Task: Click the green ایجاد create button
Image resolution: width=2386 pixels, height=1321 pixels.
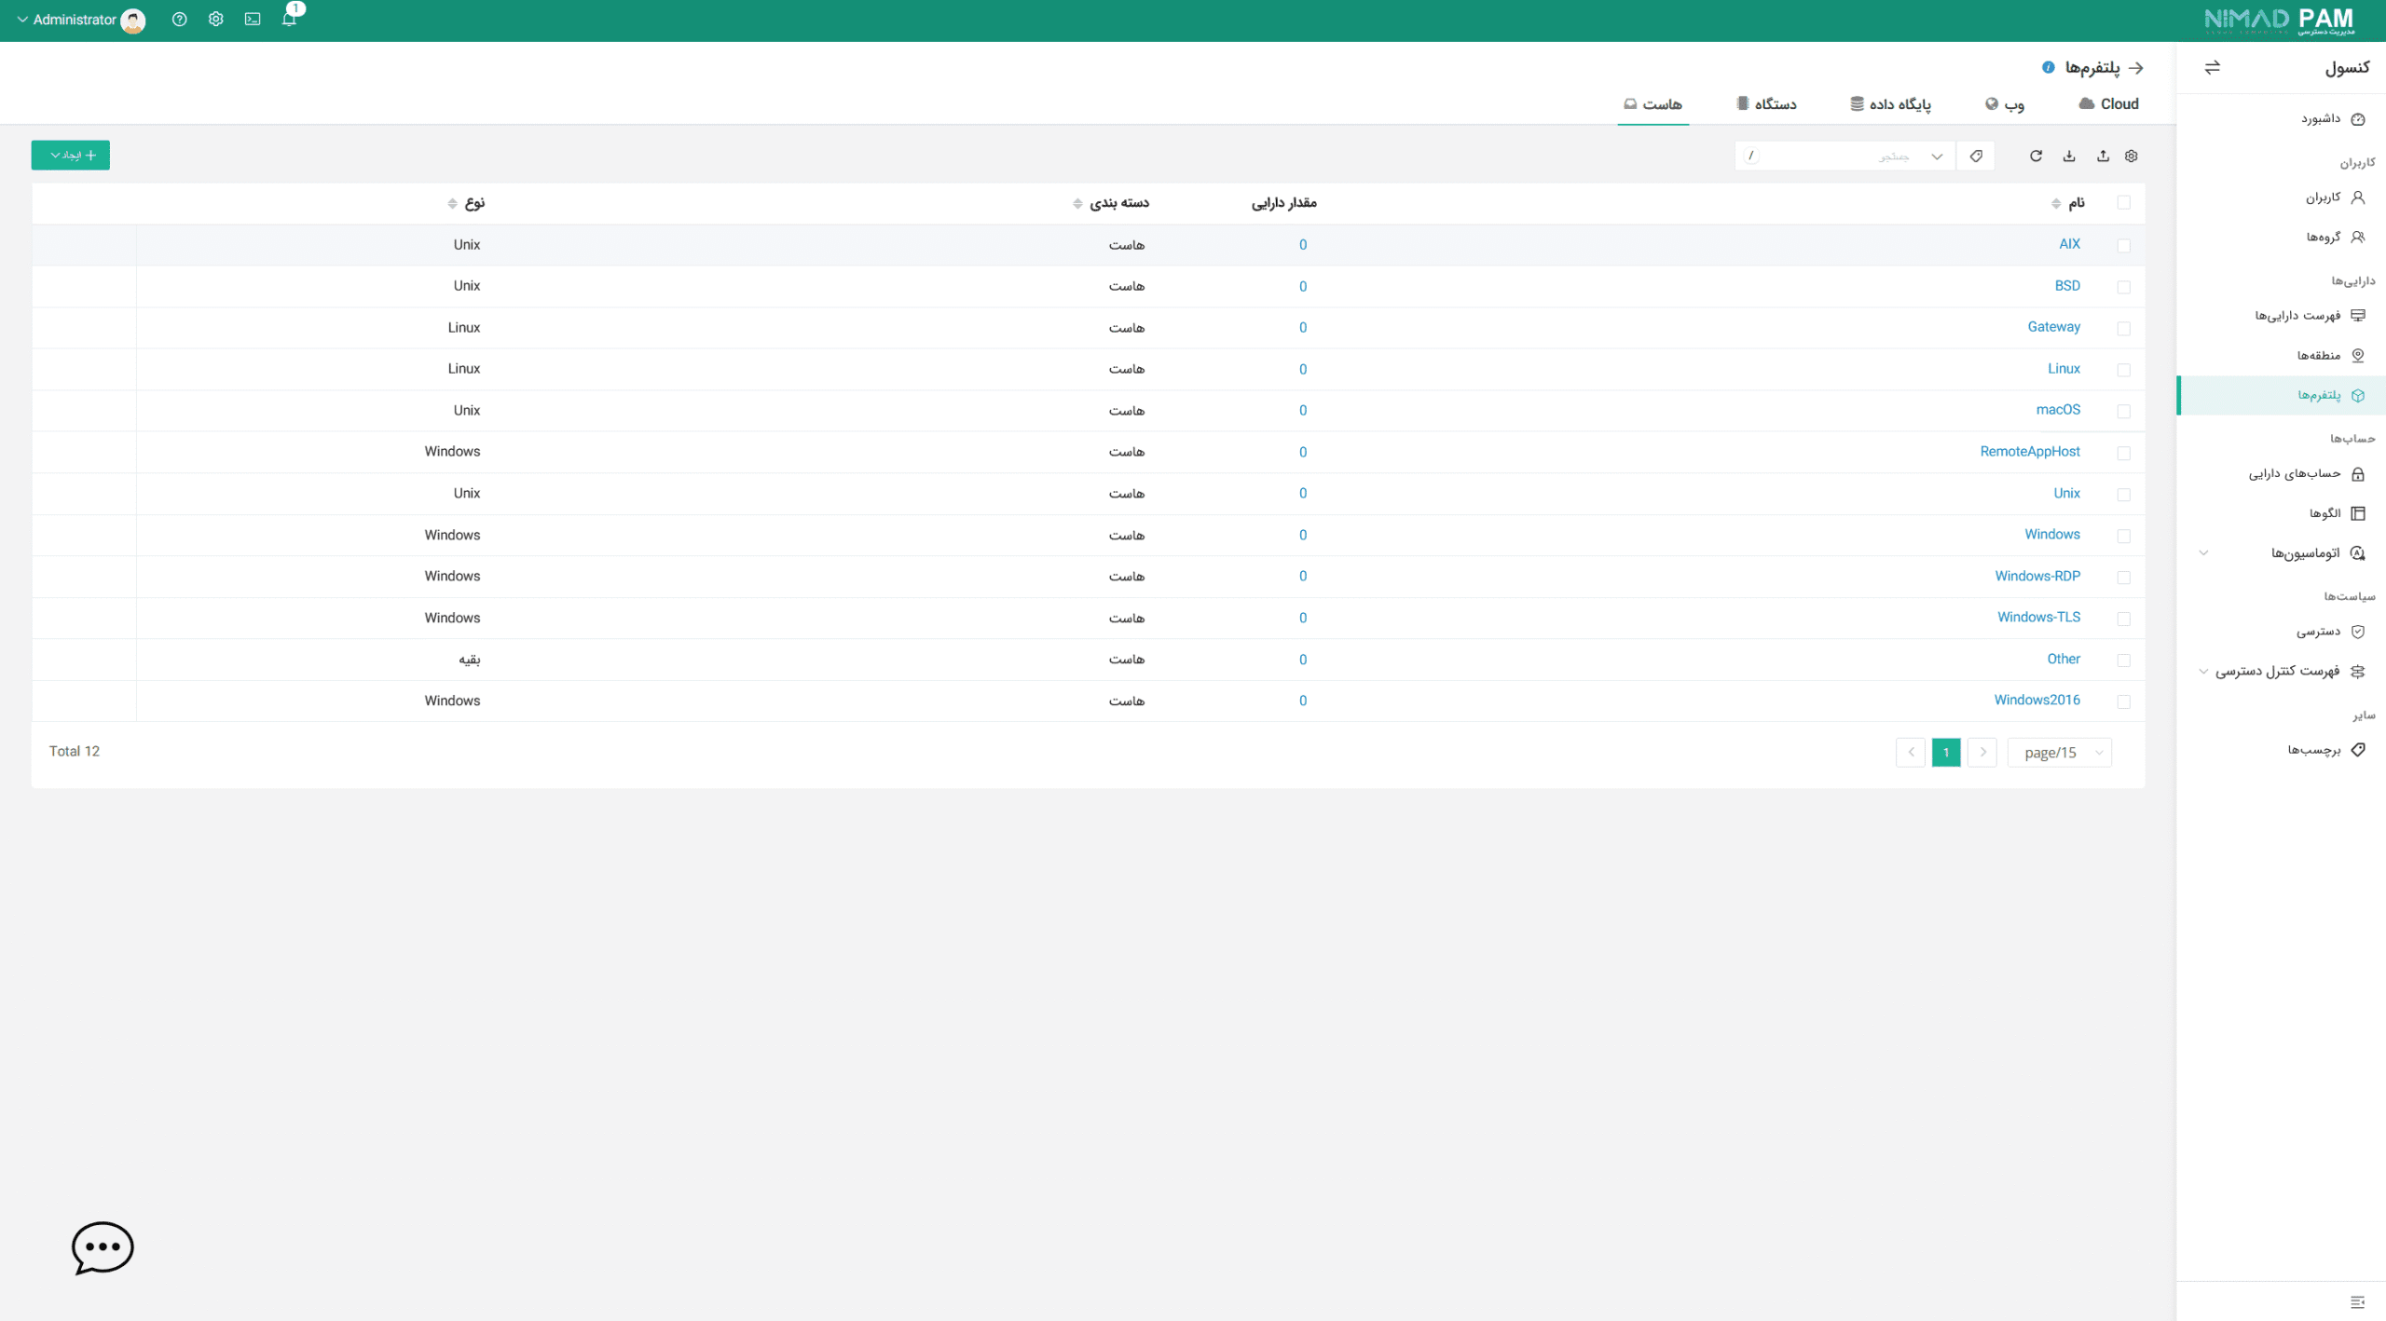Action: pos(71,156)
